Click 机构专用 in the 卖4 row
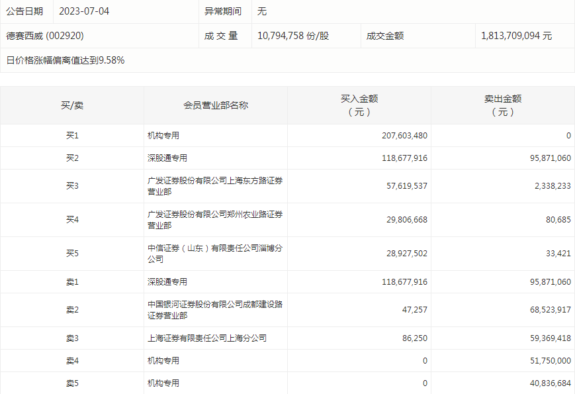The width and height of the screenshot is (575, 394). (163, 361)
